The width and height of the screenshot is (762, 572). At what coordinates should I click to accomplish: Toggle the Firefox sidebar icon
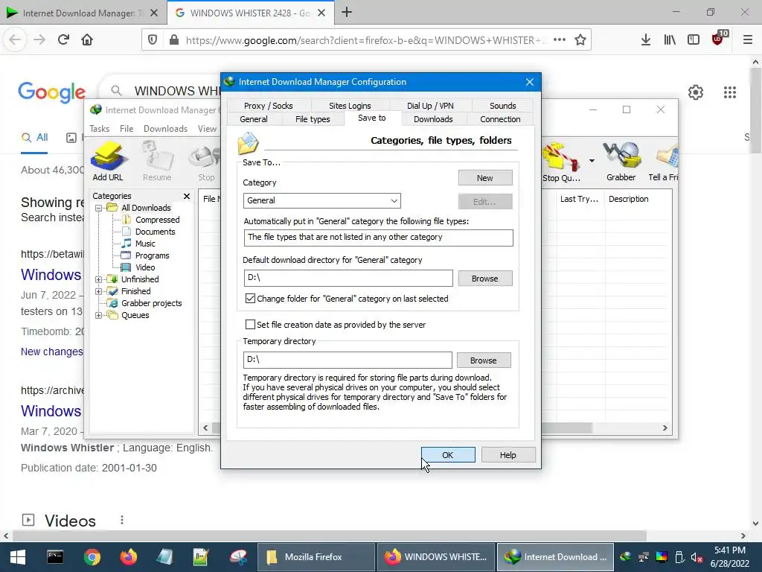(x=694, y=40)
